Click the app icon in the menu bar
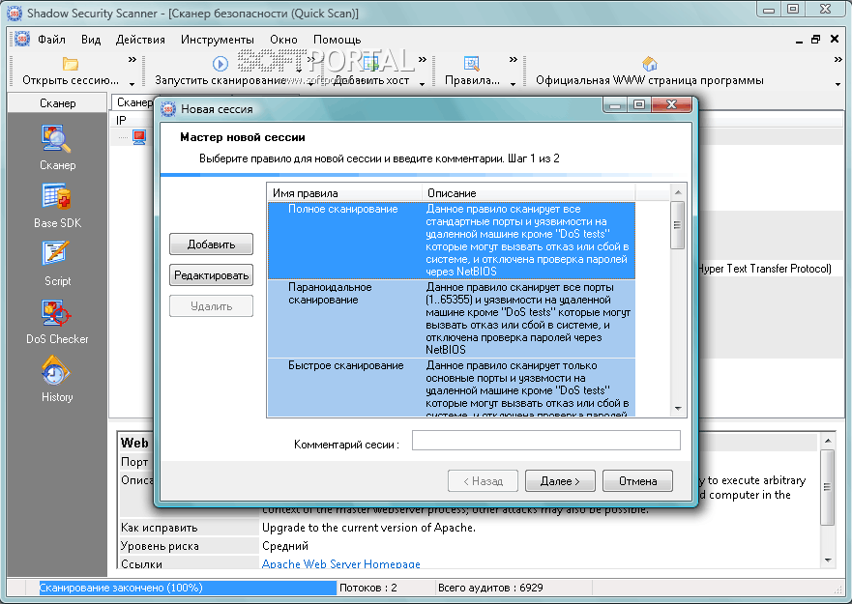 [22, 39]
